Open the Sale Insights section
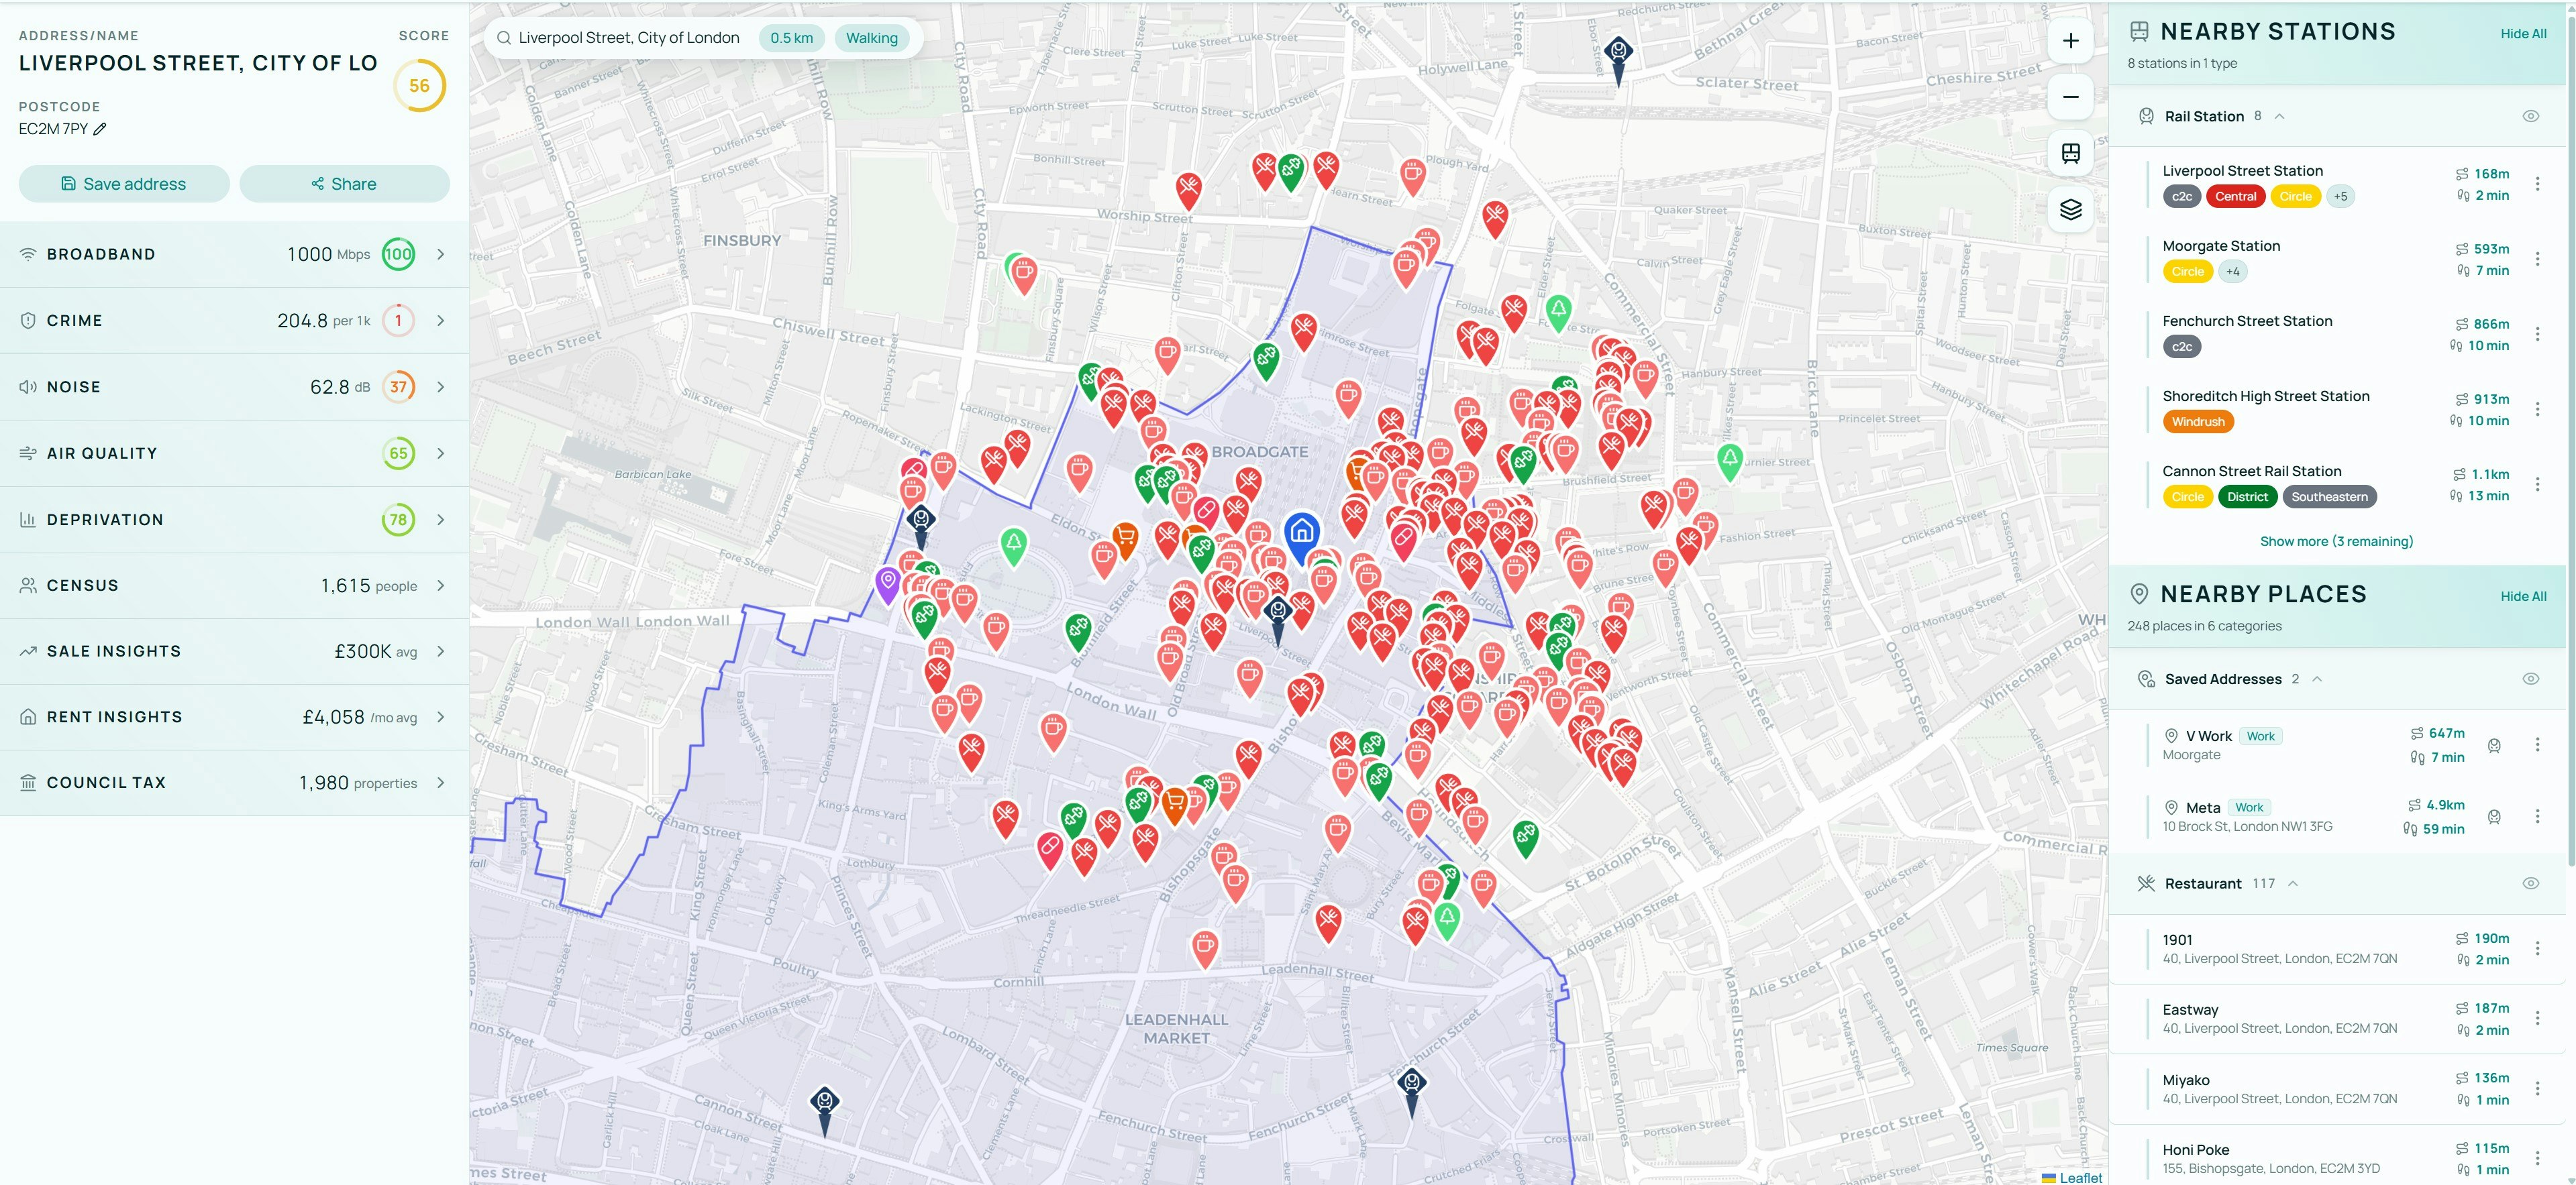This screenshot has width=2576, height=1185. coord(234,651)
